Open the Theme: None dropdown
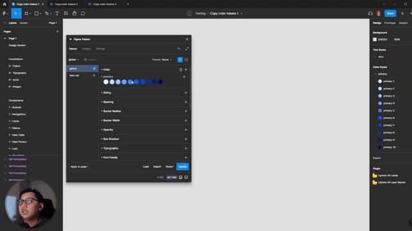The image size is (412, 231). [162, 60]
